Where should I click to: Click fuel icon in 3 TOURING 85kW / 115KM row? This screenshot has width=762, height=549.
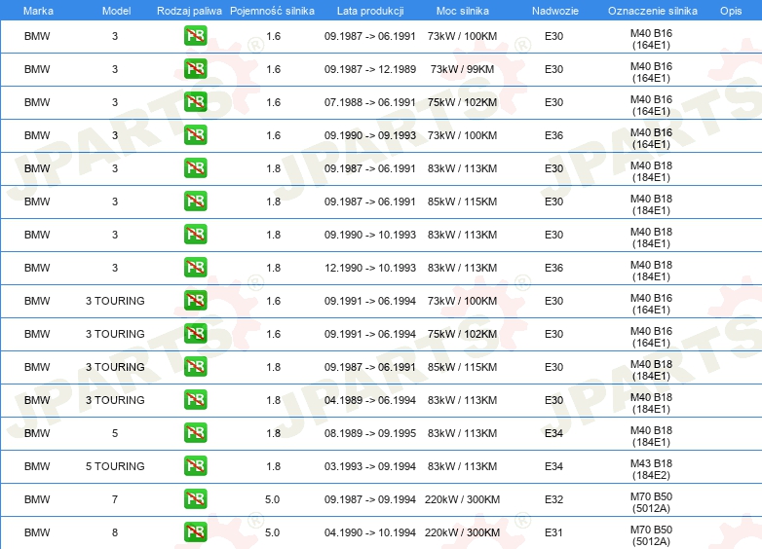coord(195,366)
